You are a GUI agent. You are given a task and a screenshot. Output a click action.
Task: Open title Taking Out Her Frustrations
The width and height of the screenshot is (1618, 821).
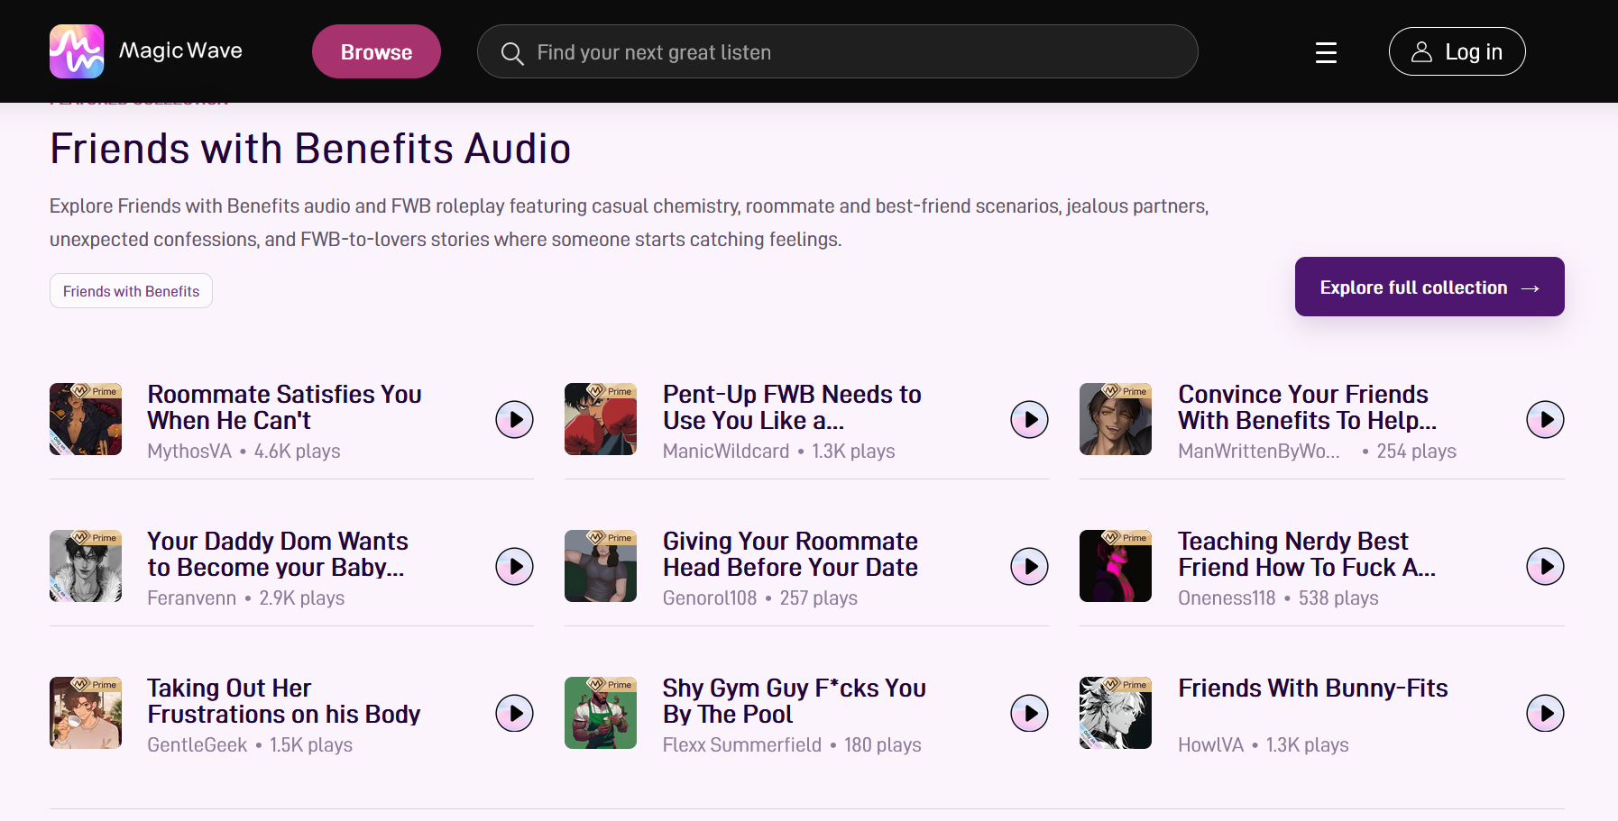(x=283, y=701)
